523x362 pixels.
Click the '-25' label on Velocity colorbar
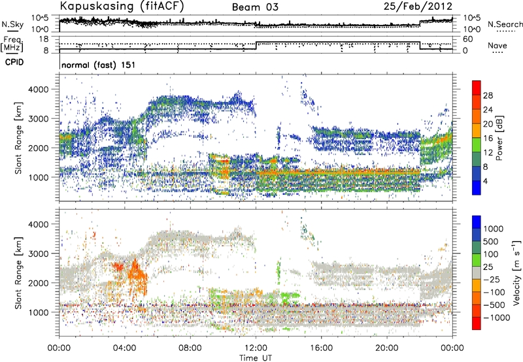tap(492, 280)
